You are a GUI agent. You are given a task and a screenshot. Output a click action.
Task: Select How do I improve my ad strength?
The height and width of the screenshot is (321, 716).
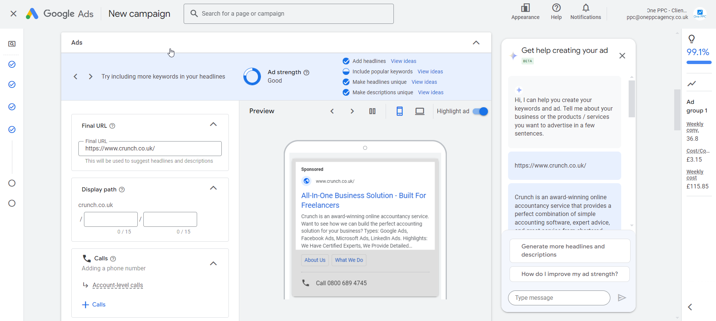pos(570,274)
